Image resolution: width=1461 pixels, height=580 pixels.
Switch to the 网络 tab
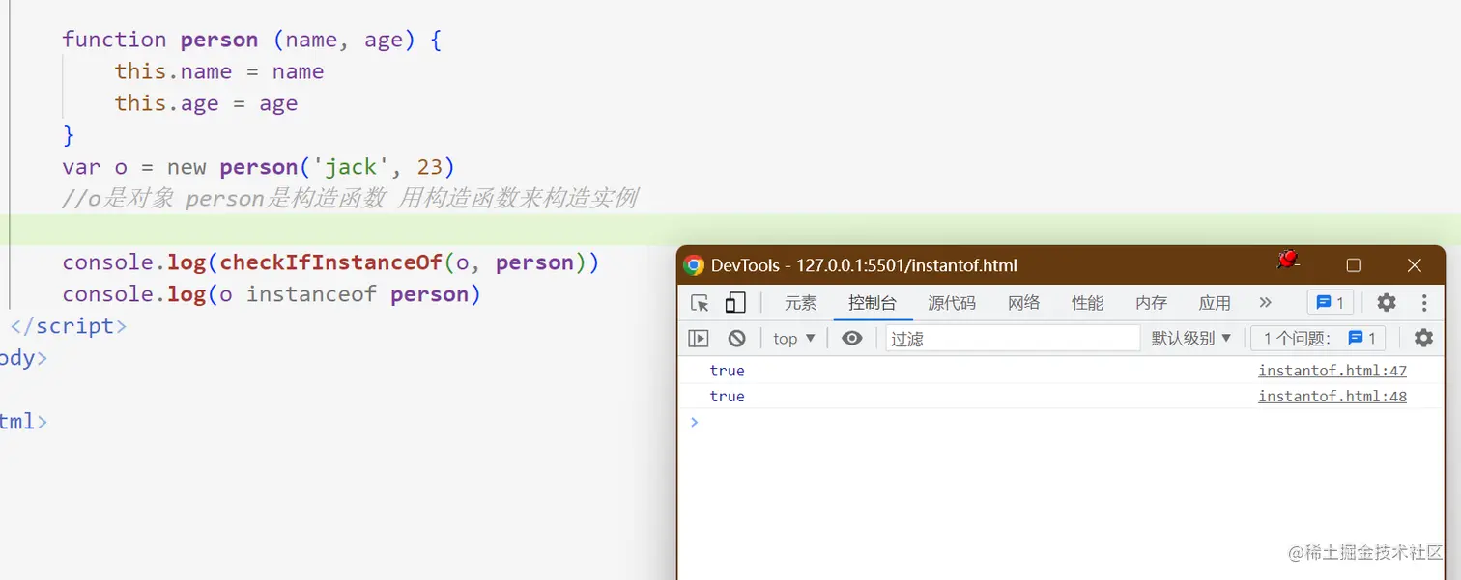(1023, 303)
